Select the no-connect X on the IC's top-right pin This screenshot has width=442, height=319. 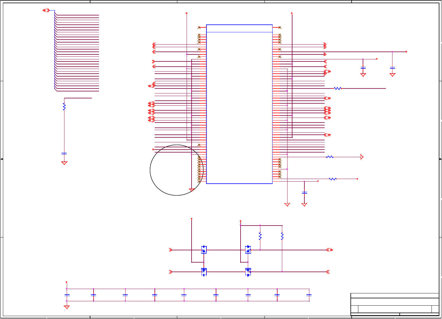[x=280, y=28]
